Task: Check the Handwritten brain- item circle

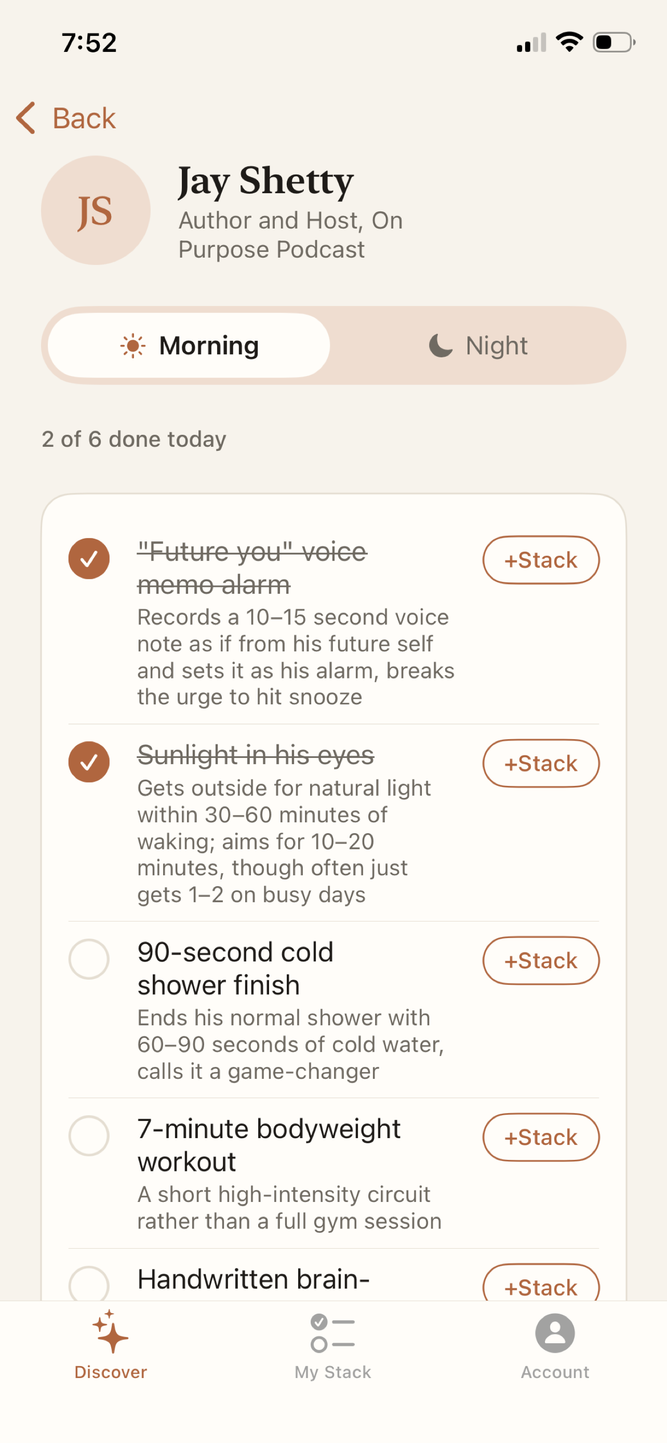Action: coord(89,1284)
